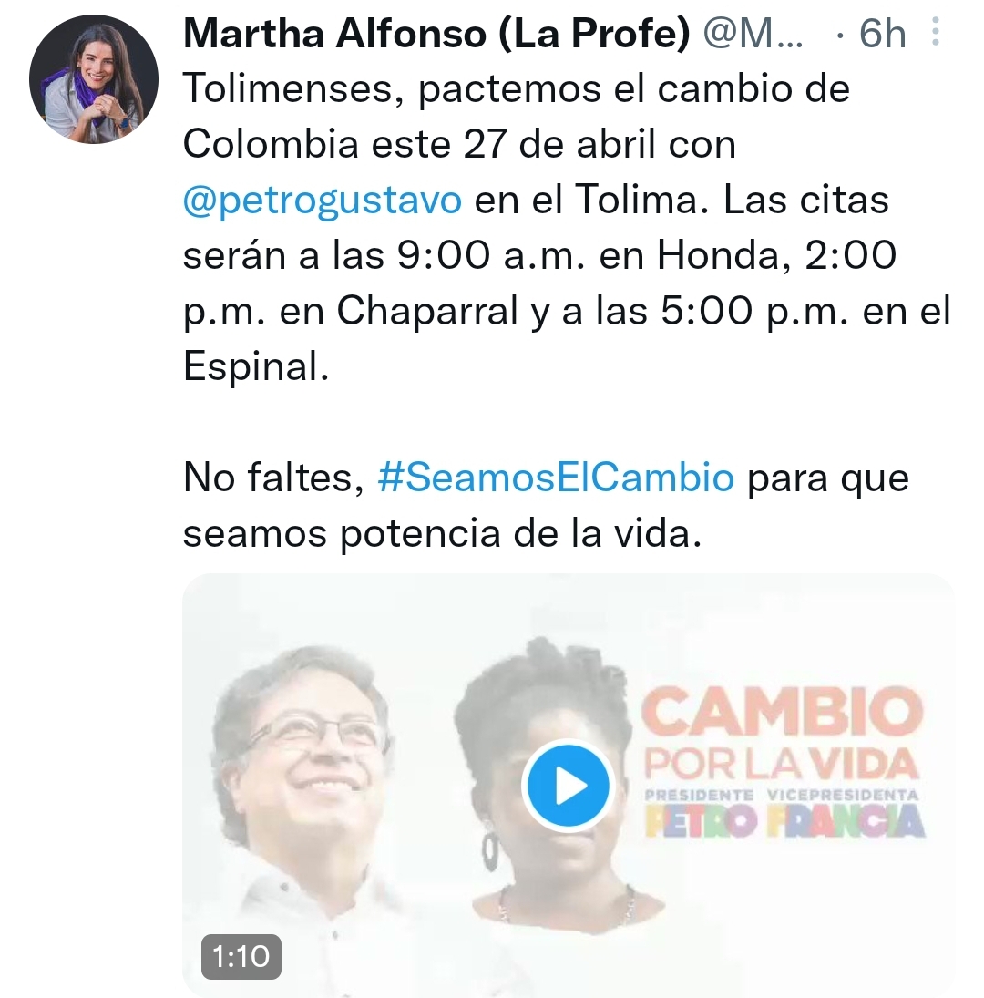The height and width of the screenshot is (998, 984).
Task: Click the truncated @M... username handle
Action: point(753,33)
